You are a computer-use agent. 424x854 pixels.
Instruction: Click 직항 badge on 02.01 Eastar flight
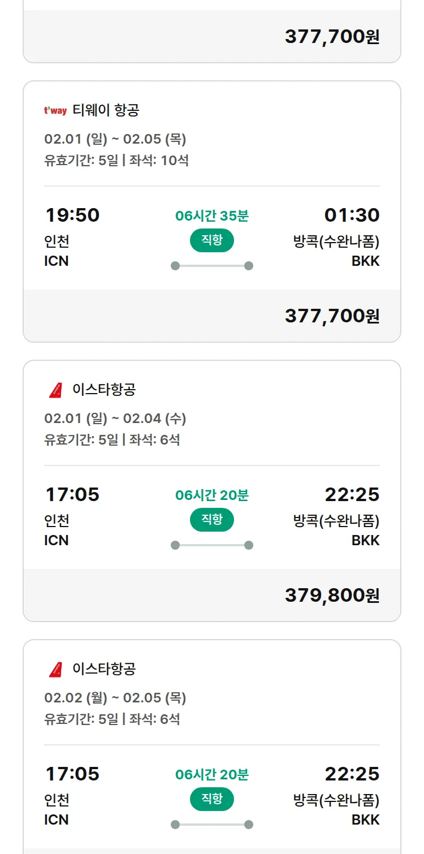(211, 520)
